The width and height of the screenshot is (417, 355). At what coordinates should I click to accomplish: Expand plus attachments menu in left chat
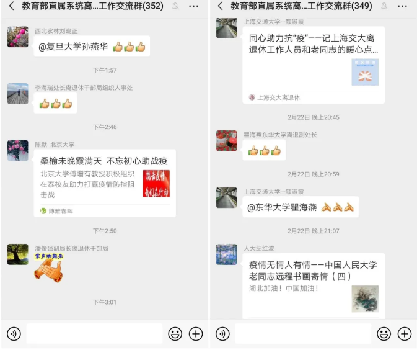(196, 334)
